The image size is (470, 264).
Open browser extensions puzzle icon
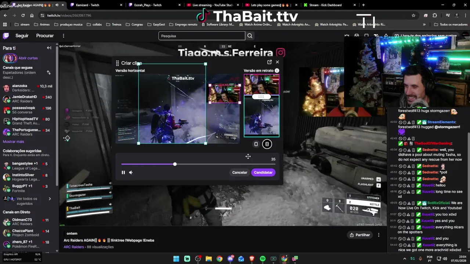point(435,15)
